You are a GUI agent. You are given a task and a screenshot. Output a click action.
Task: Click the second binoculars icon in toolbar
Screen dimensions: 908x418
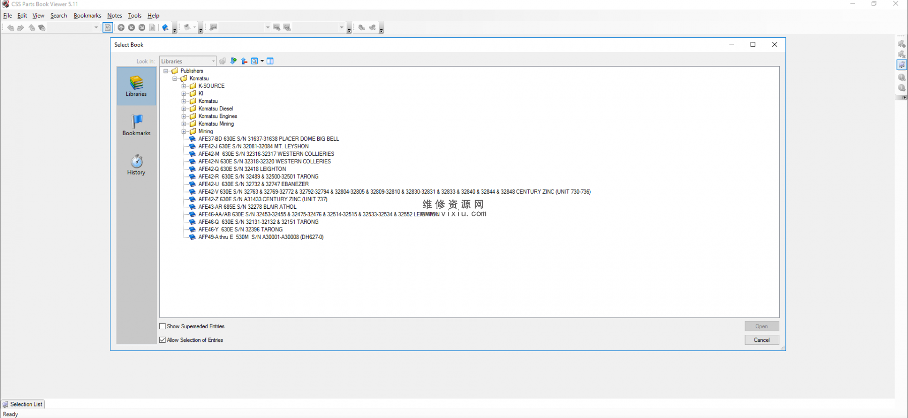coord(372,28)
